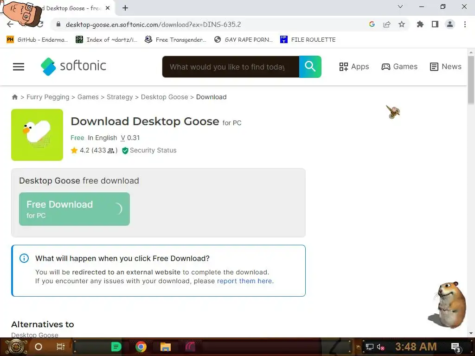The image size is (475, 356).
Task: Open the Chrome three-dot menu
Action: (x=465, y=24)
